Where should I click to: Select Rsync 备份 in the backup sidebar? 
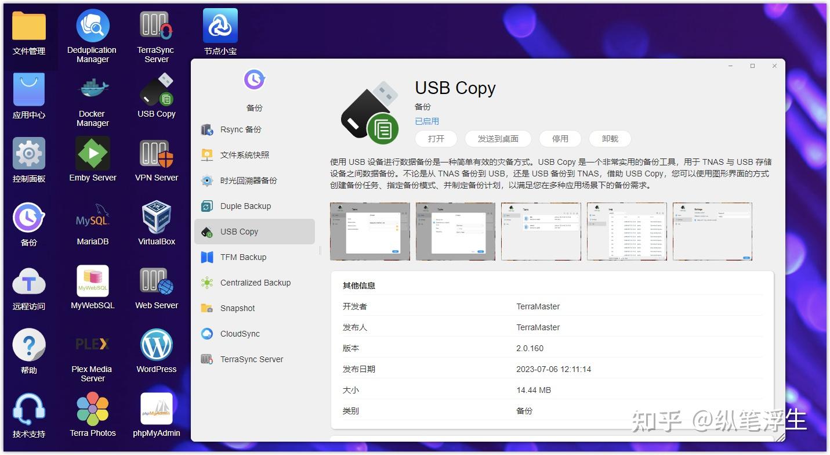pos(240,129)
